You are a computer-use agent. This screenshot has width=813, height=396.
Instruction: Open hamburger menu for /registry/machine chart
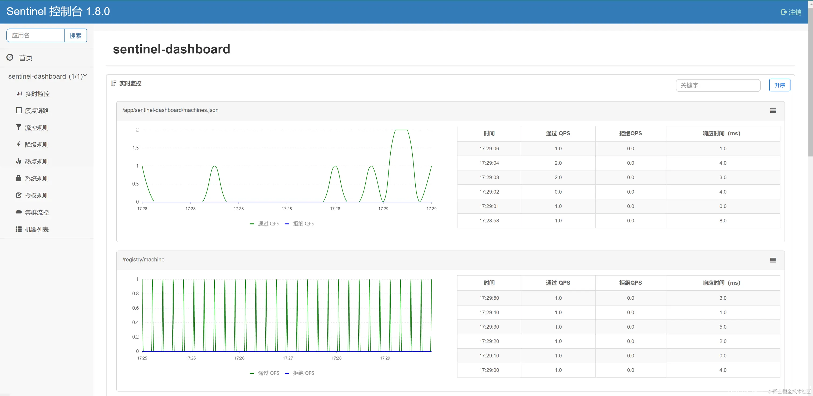[x=773, y=260]
